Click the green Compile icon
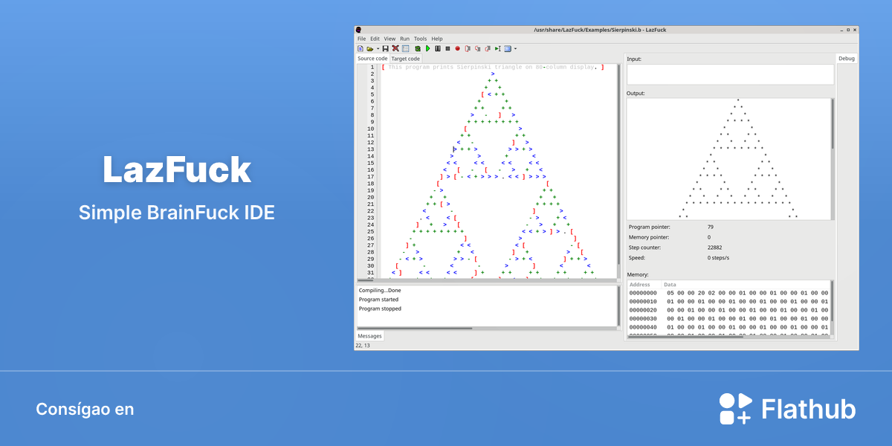 pyautogui.click(x=418, y=48)
